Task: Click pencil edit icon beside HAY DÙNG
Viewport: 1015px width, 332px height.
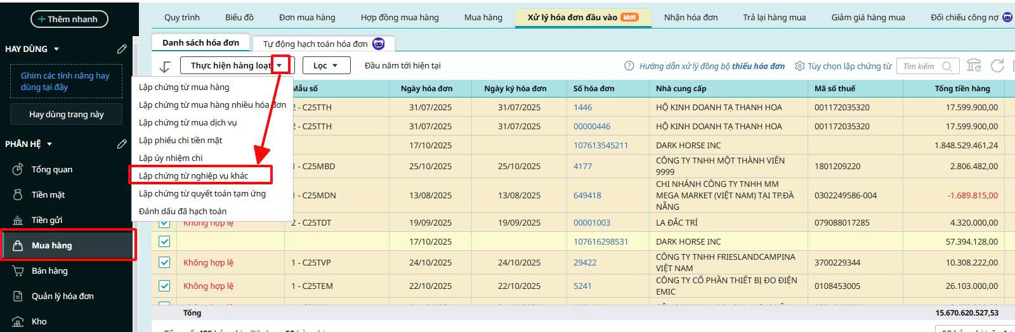Action: tap(122, 49)
